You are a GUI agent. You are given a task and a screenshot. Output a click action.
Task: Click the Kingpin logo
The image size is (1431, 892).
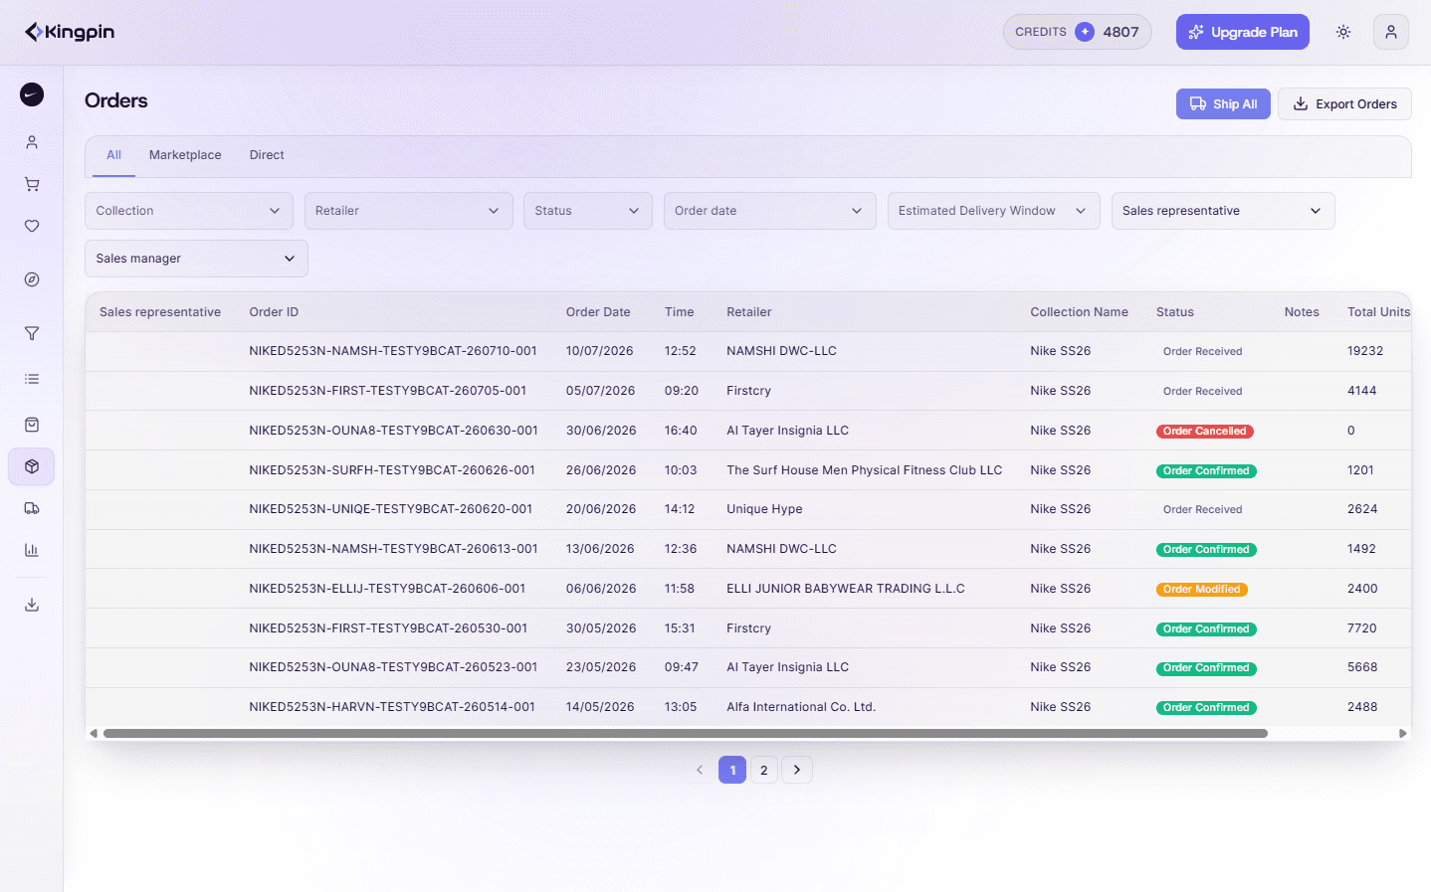[70, 32]
